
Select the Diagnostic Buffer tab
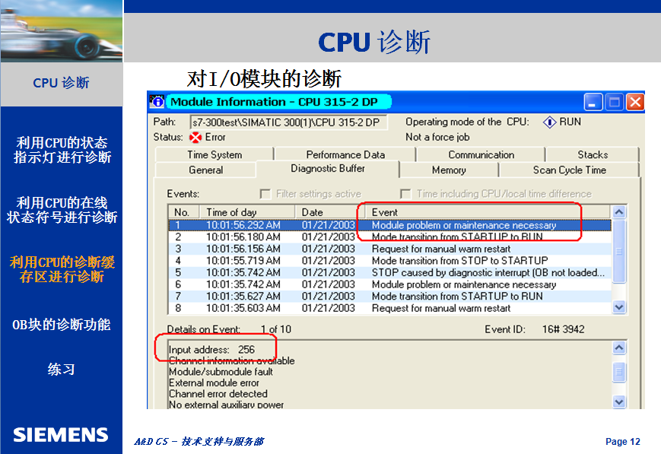[x=328, y=169]
